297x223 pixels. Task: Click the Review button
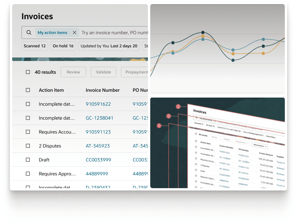click(x=73, y=72)
